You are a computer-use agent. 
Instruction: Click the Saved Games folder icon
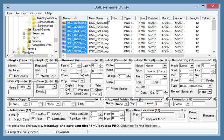tap(29, 30)
